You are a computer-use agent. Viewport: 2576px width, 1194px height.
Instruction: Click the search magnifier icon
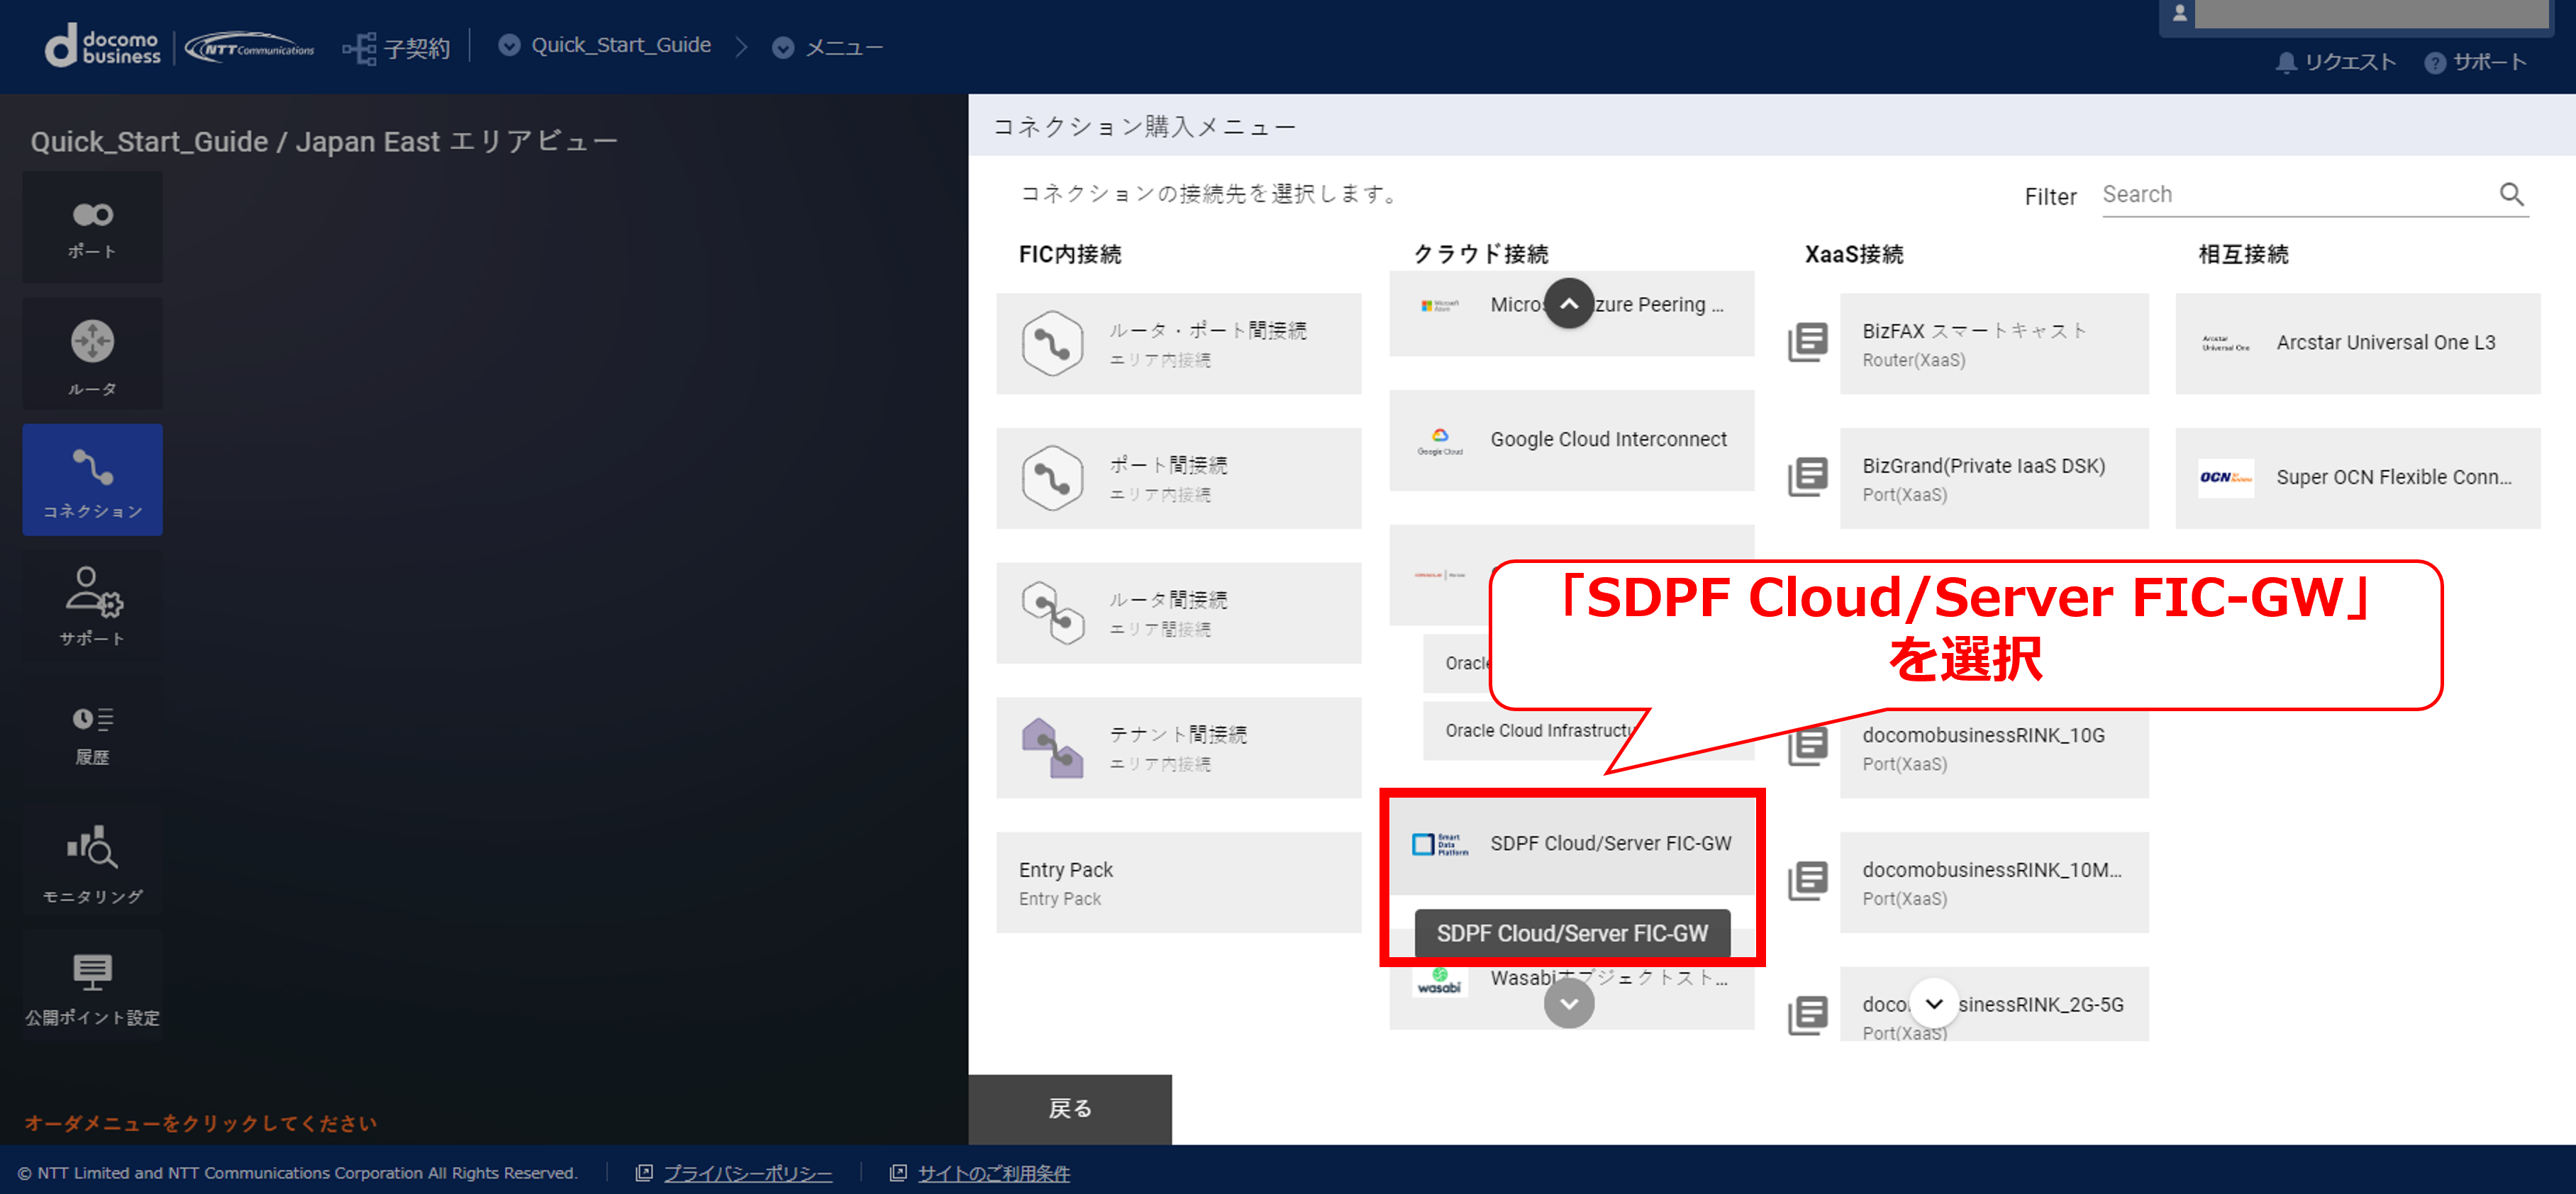tap(2512, 194)
